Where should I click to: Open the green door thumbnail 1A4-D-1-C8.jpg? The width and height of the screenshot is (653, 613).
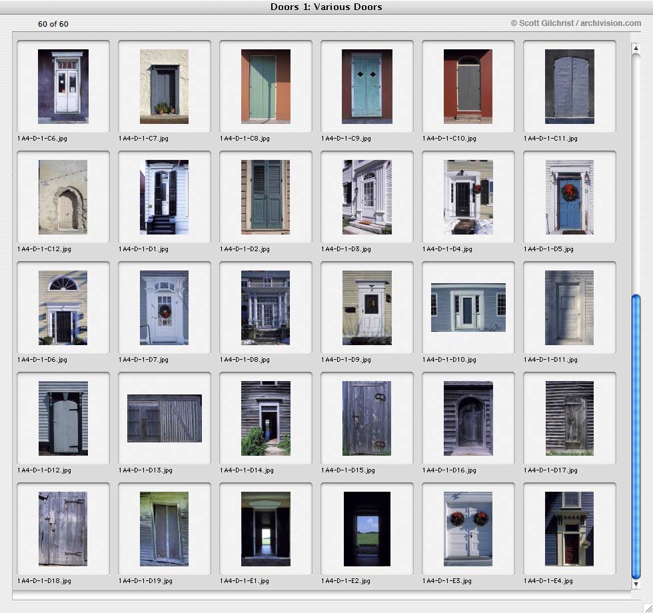tap(266, 87)
